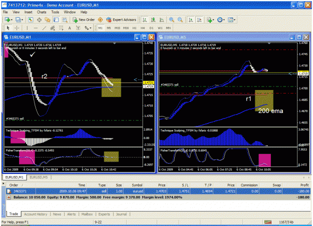Sort by the Order column header
The height and width of the screenshot is (226, 313).
21,185
